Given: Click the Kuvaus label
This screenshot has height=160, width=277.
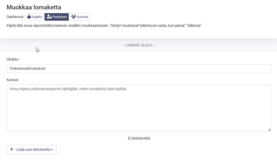Looking at the screenshot, I should (12, 80).
